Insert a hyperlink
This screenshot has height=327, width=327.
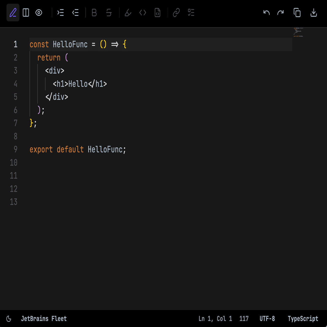tap(176, 13)
